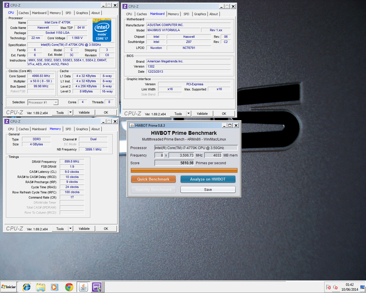Click the Intel Core i7 logo
The height and width of the screenshot is (293, 366).
pyautogui.click(x=102, y=30)
